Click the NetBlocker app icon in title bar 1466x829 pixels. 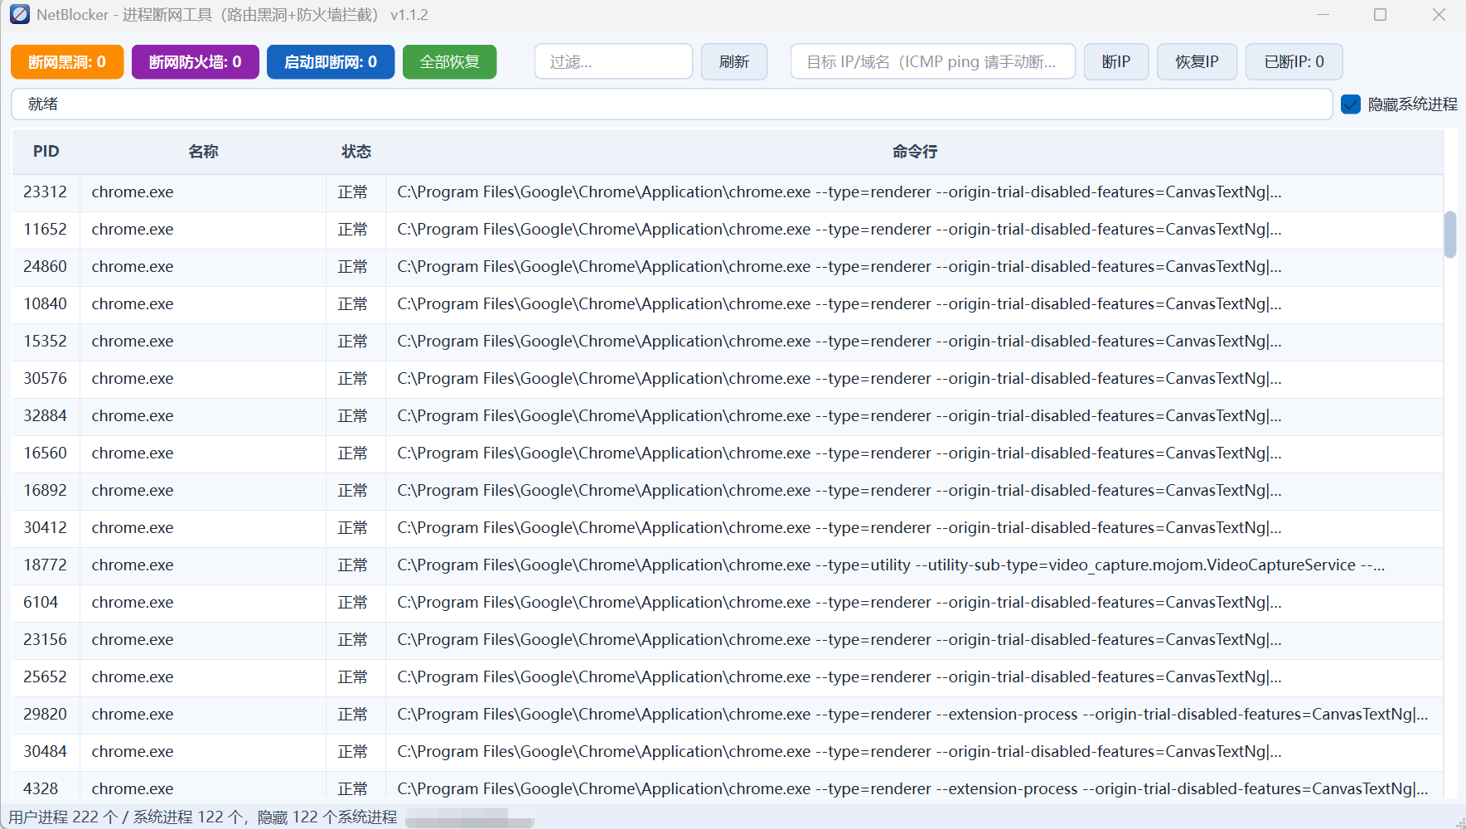pos(20,15)
